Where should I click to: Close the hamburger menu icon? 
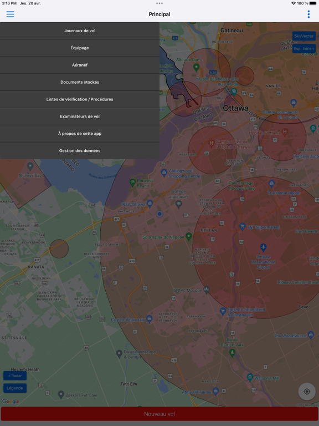(x=11, y=14)
